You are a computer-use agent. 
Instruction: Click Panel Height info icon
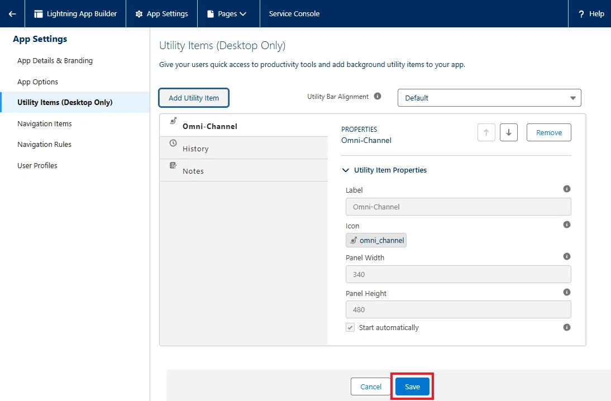(x=566, y=292)
